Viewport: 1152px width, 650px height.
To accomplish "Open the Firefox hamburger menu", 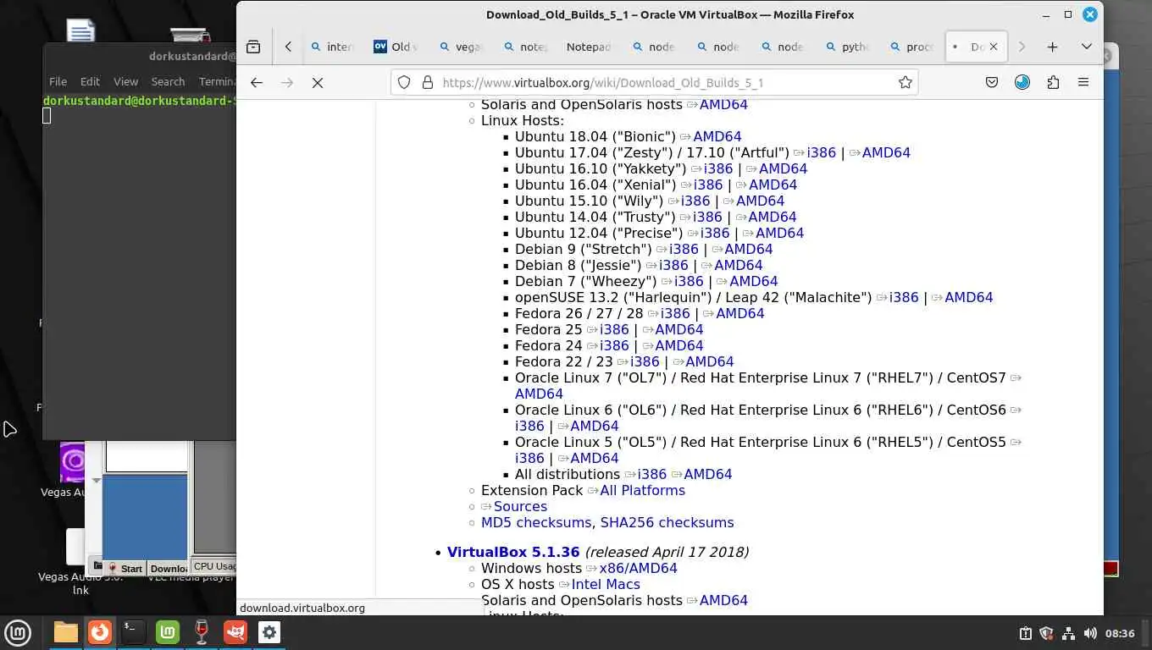I will (x=1083, y=82).
